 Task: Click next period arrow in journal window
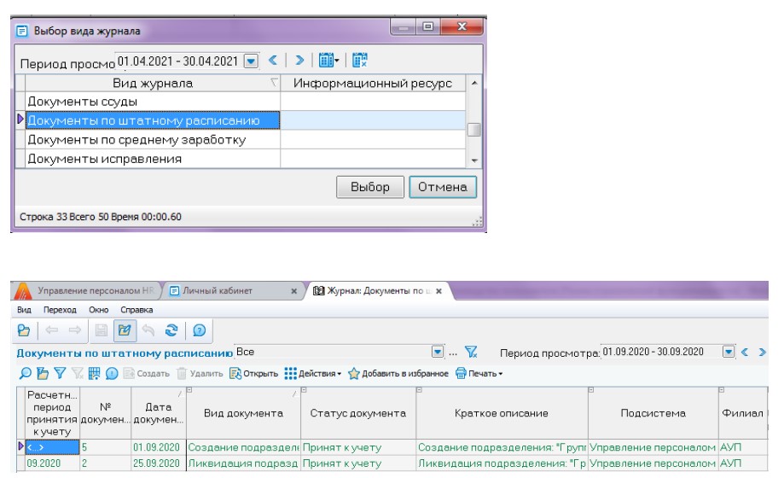coord(762,353)
